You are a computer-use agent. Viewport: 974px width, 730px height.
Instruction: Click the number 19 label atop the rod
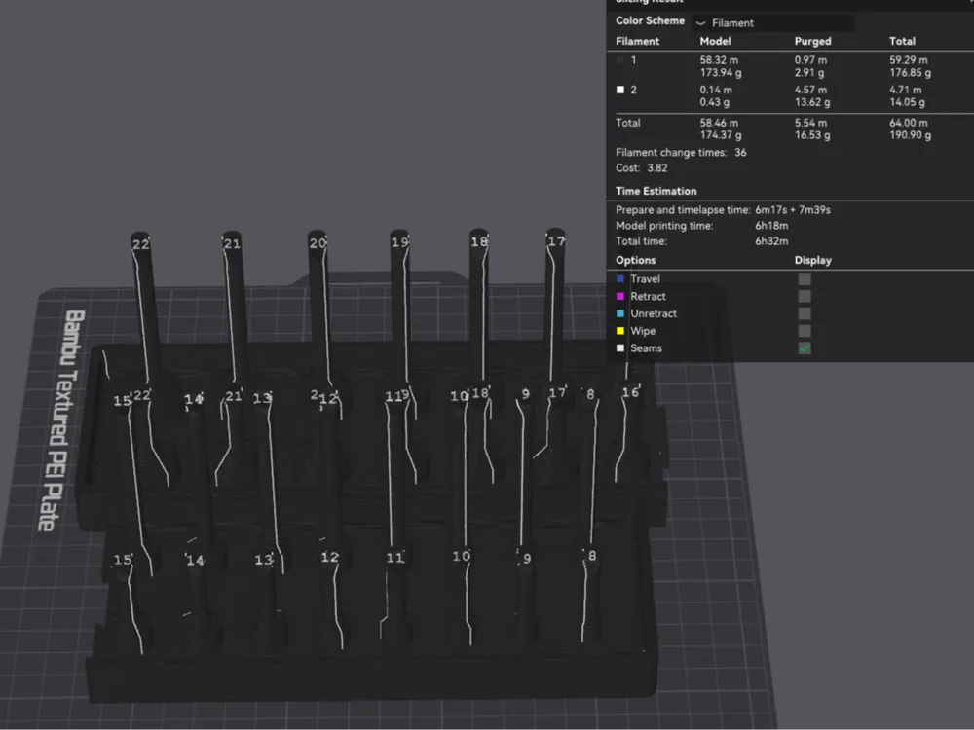[x=400, y=242]
